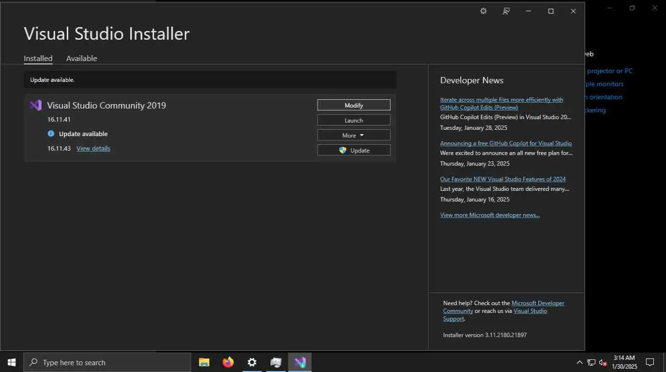Maximize the Visual Studio Installer window
This screenshot has width=666, height=372.
(x=551, y=11)
